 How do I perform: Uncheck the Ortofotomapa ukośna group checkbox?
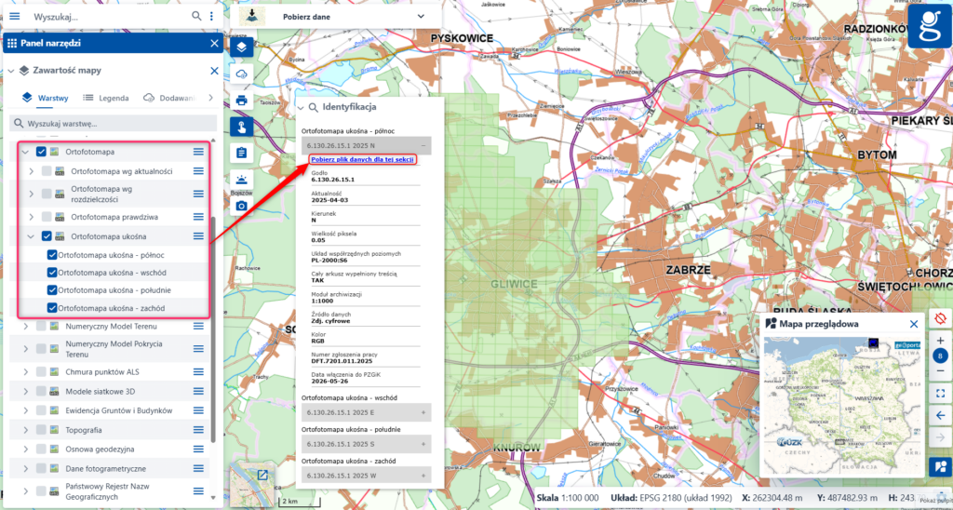pyautogui.click(x=47, y=235)
